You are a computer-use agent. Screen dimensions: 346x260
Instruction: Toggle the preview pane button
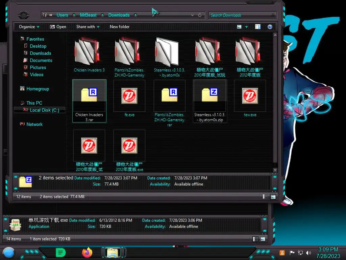pos(258,27)
